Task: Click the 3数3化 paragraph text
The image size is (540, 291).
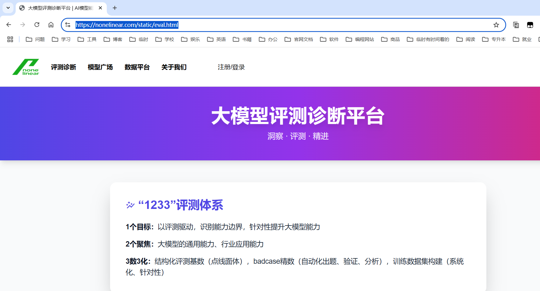Action: 295,267
